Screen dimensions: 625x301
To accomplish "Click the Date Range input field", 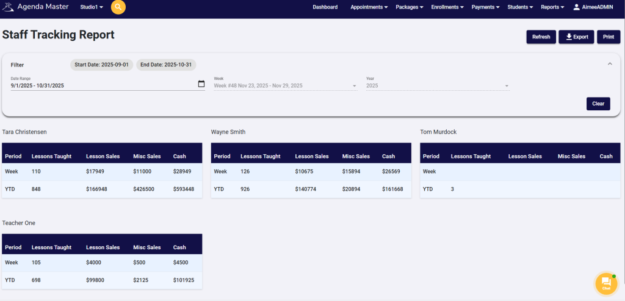I will (x=101, y=86).
